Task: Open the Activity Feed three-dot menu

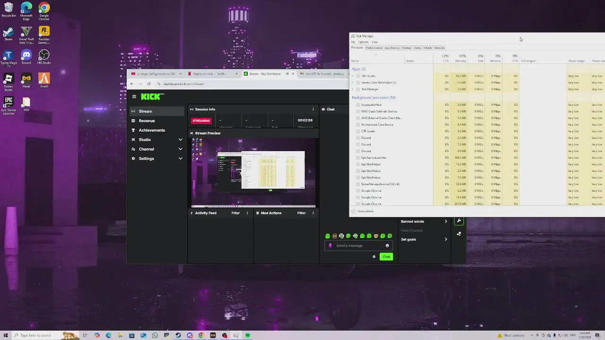Action: tap(247, 213)
